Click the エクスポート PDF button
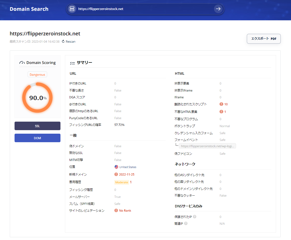This screenshot has width=291, height=240. pos(264,39)
